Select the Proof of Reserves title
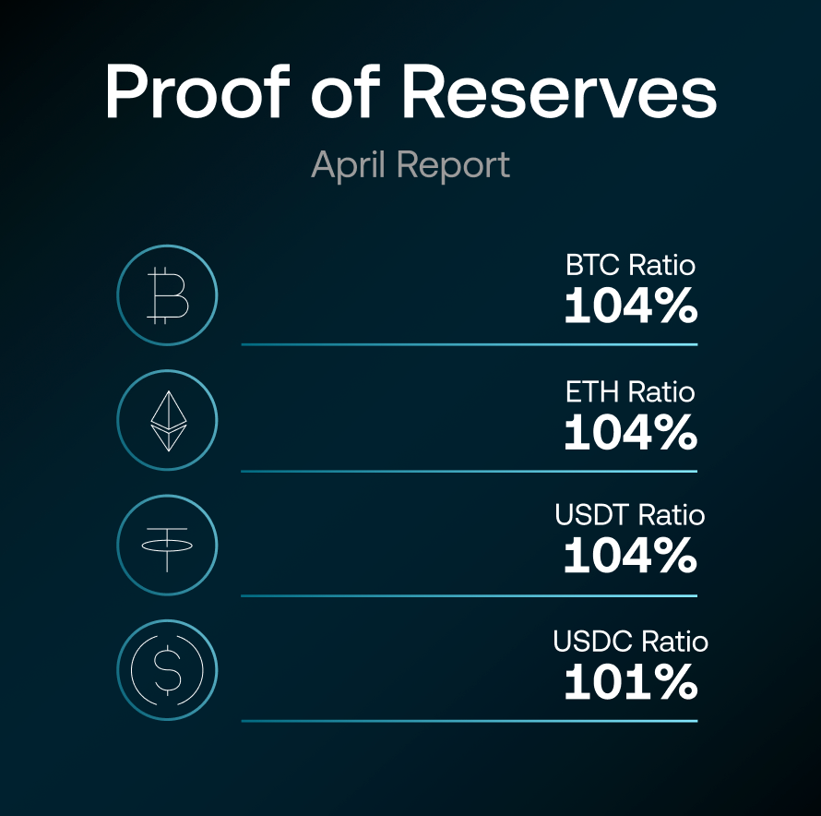This screenshot has height=816, width=821. pos(410,91)
